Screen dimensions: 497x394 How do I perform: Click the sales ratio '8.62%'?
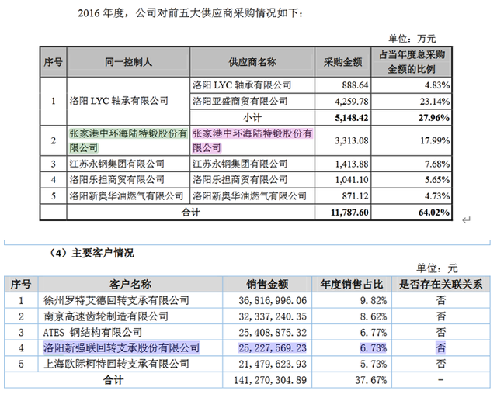(x=374, y=316)
